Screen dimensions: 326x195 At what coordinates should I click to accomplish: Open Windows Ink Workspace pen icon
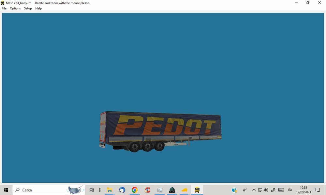[x=273, y=190]
